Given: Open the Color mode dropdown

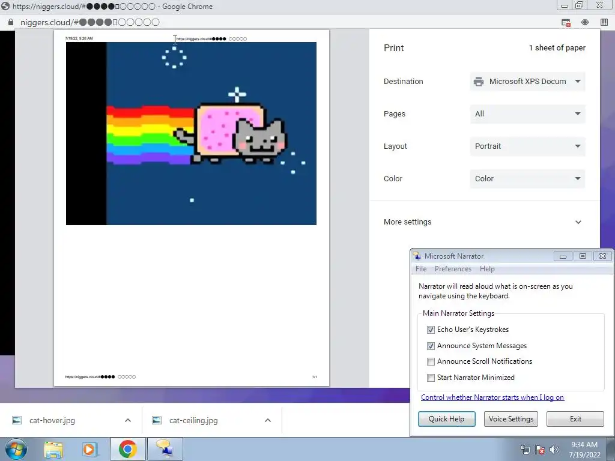Looking at the screenshot, I should click(527, 179).
